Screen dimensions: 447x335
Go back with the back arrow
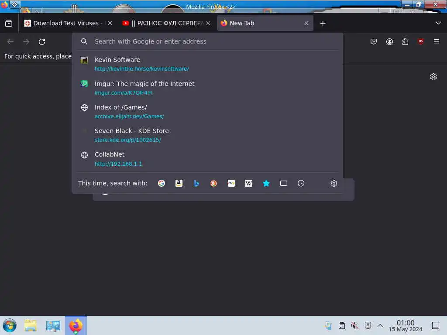10,41
